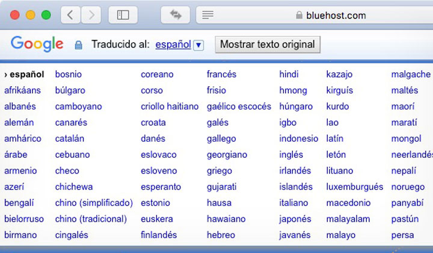
Task: Open the Reader view lines icon
Action: [207, 14]
